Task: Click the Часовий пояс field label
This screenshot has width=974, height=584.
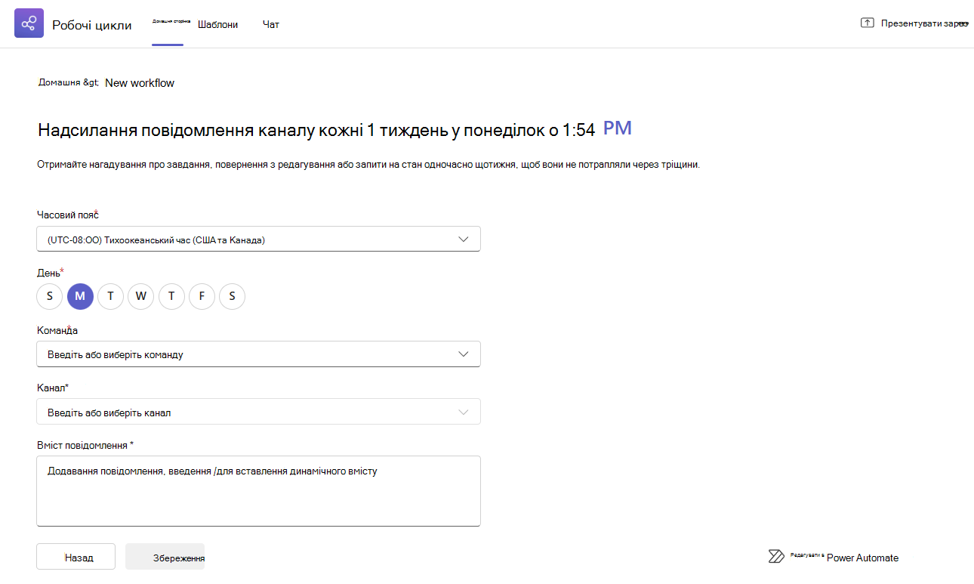Action: point(68,215)
